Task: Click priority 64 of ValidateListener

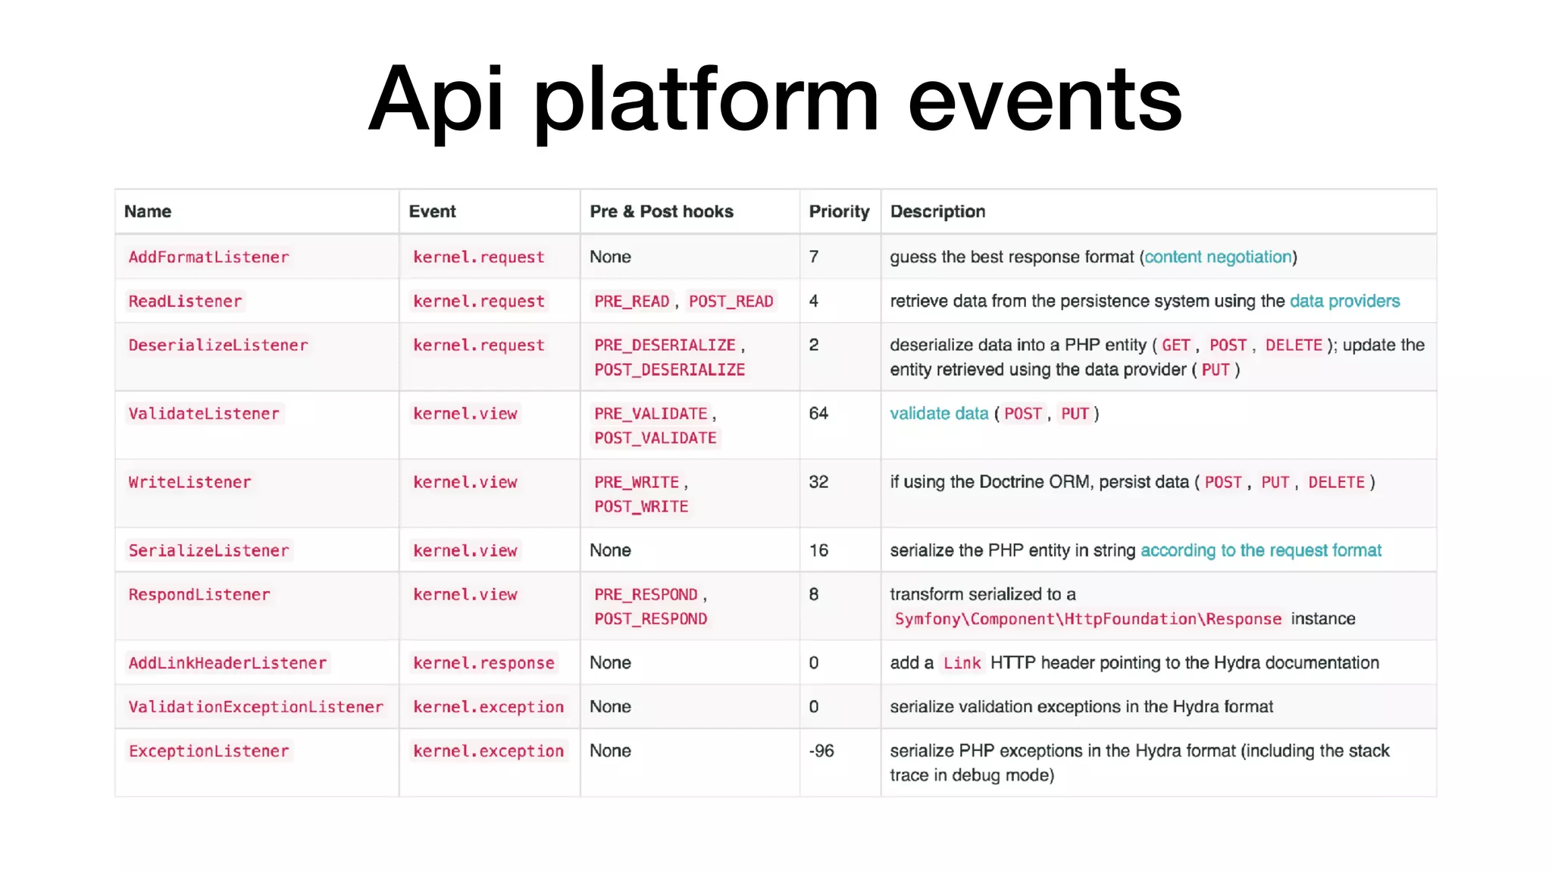Action: pyautogui.click(x=818, y=413)
